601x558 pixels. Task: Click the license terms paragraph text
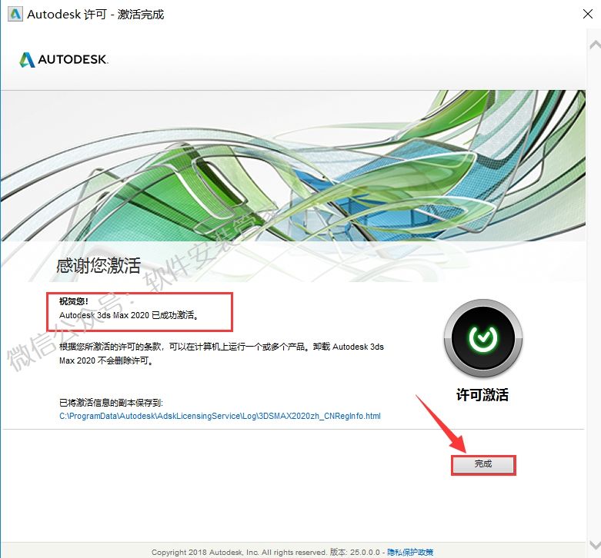(x=221, y=353)
